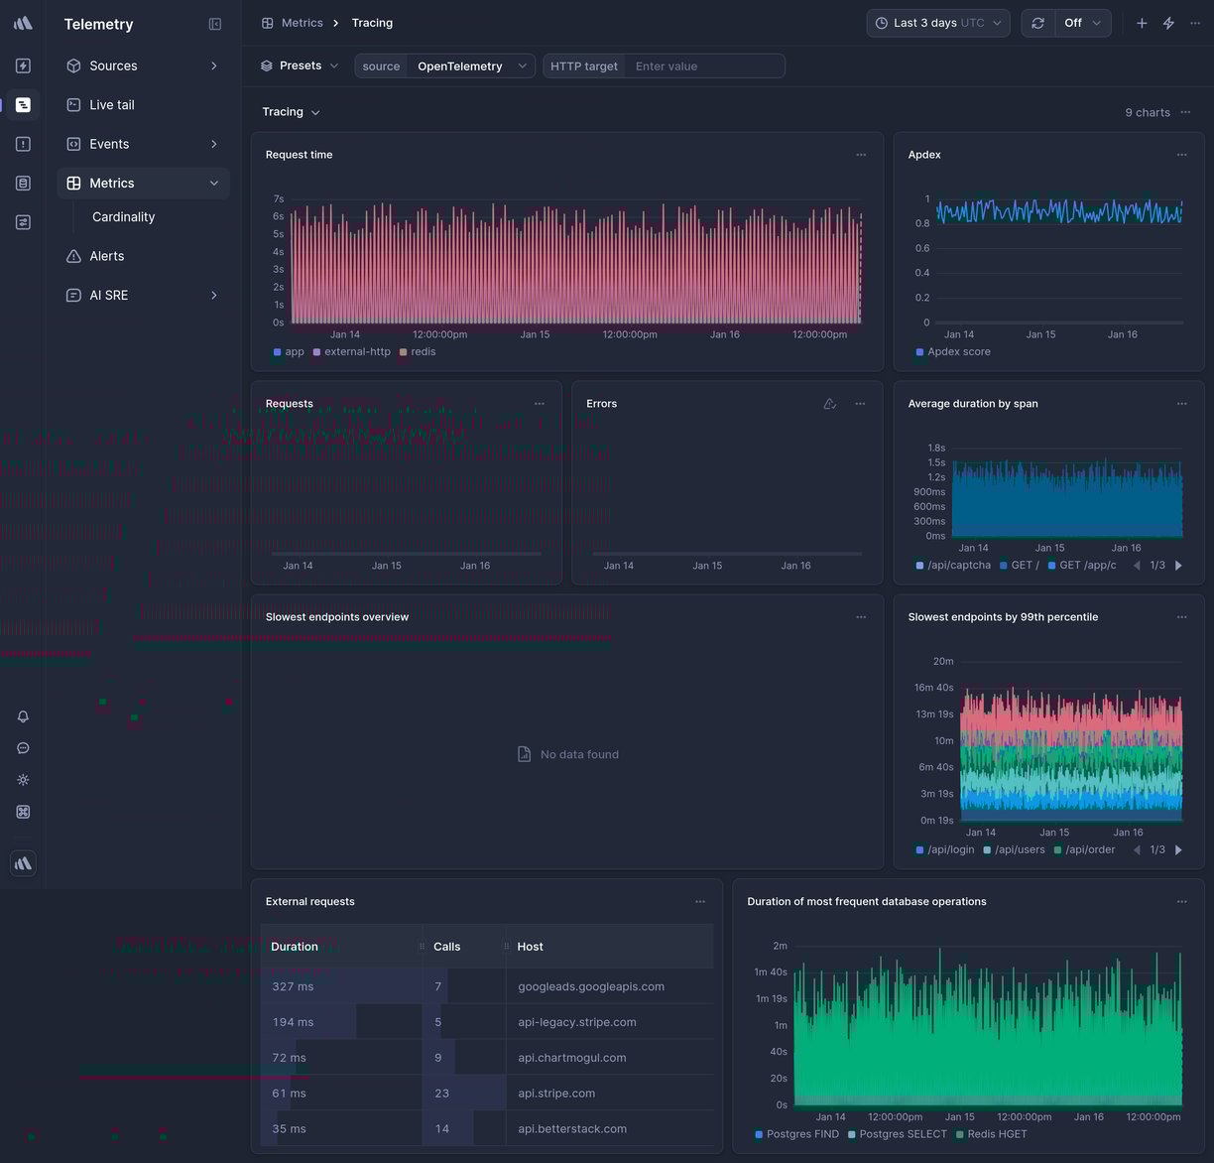Click the HTTP target value input field
This screenshot has width=1214, height=1163.
pos(704,65)
